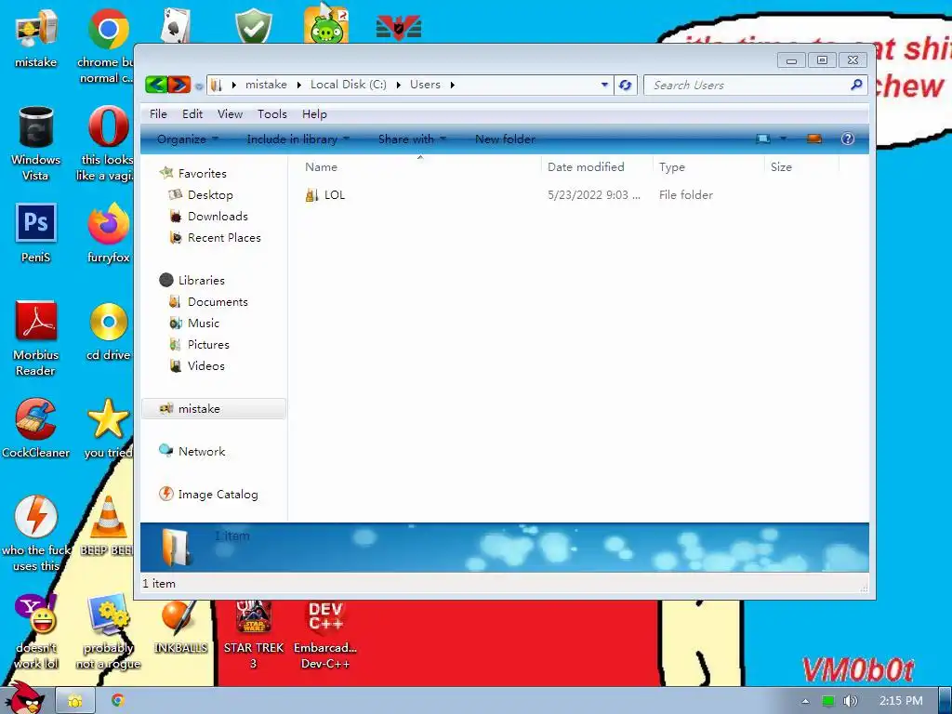Select the furryfox Firefox icon
Viewport: 952px width, 714px height.
109,232
